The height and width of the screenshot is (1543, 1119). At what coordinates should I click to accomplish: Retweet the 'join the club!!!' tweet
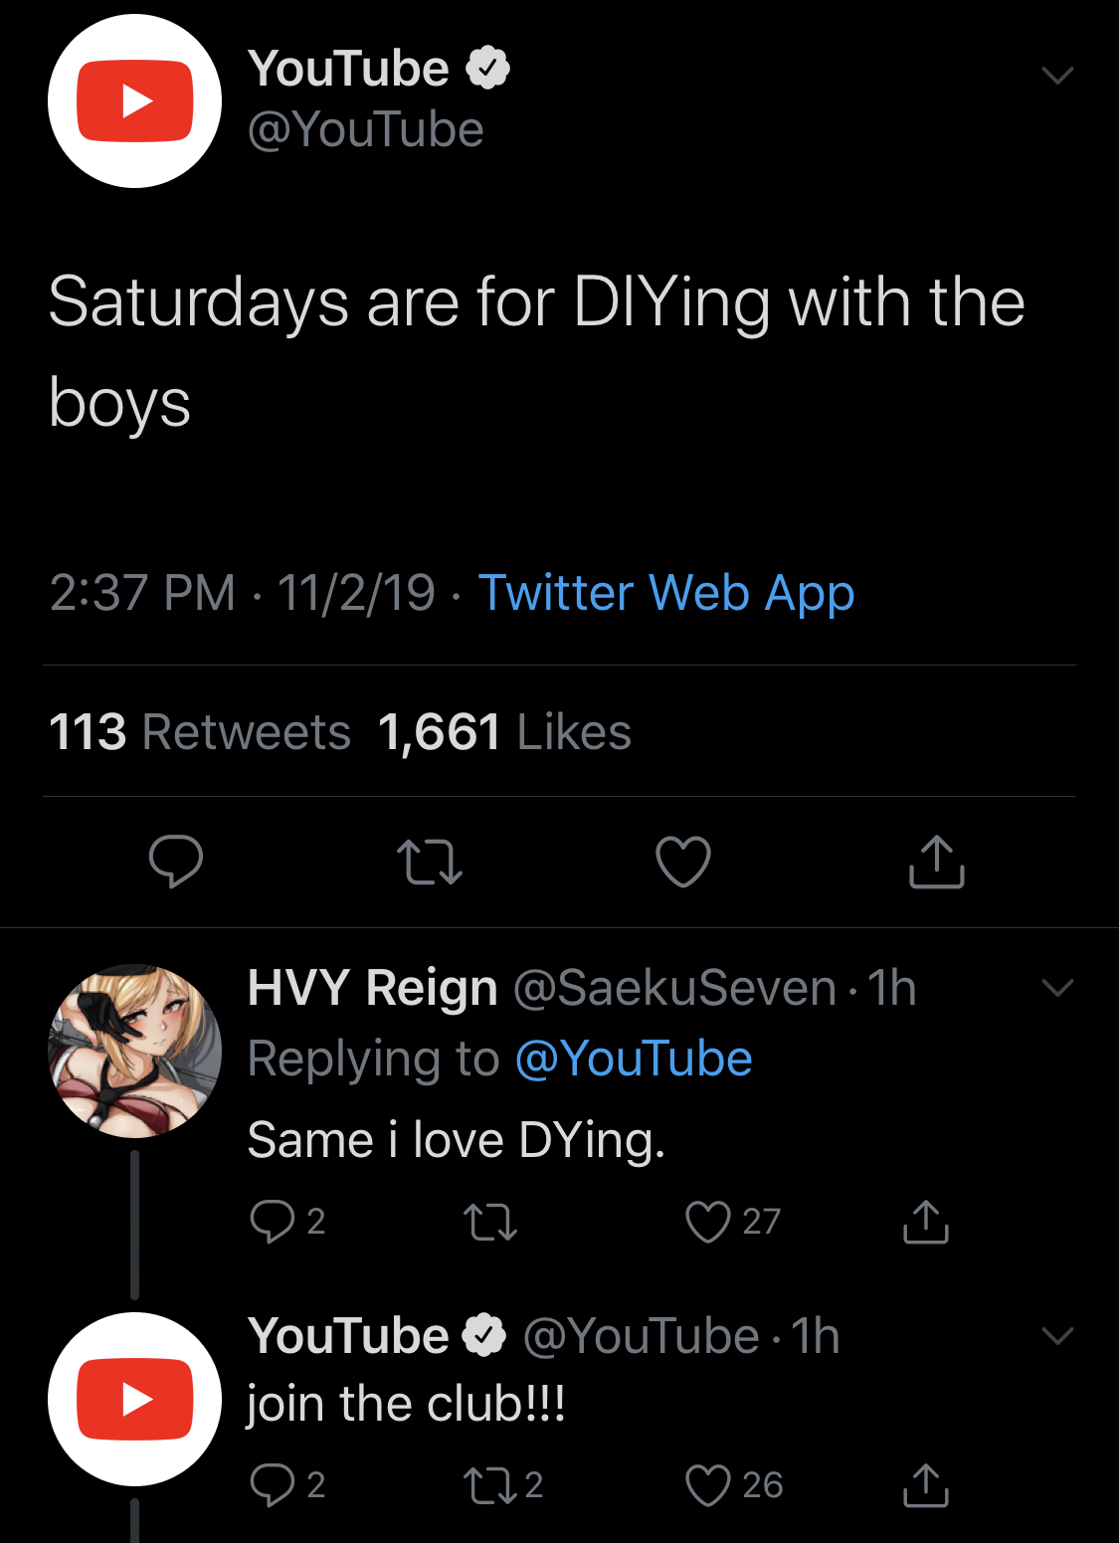[x=490, y=1485]
